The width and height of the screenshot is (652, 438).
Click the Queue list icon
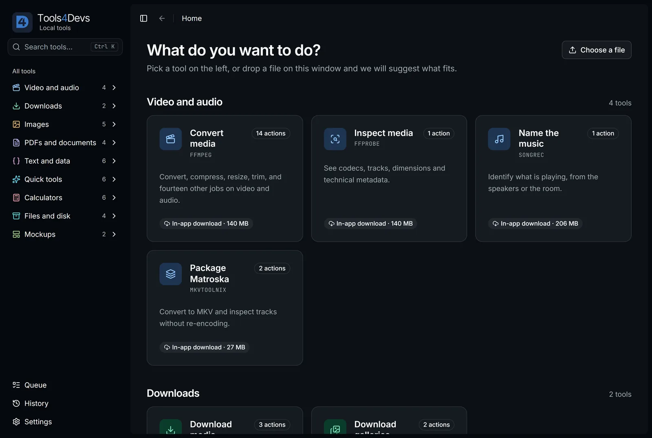pyautogui.click(x=16, y=385)
